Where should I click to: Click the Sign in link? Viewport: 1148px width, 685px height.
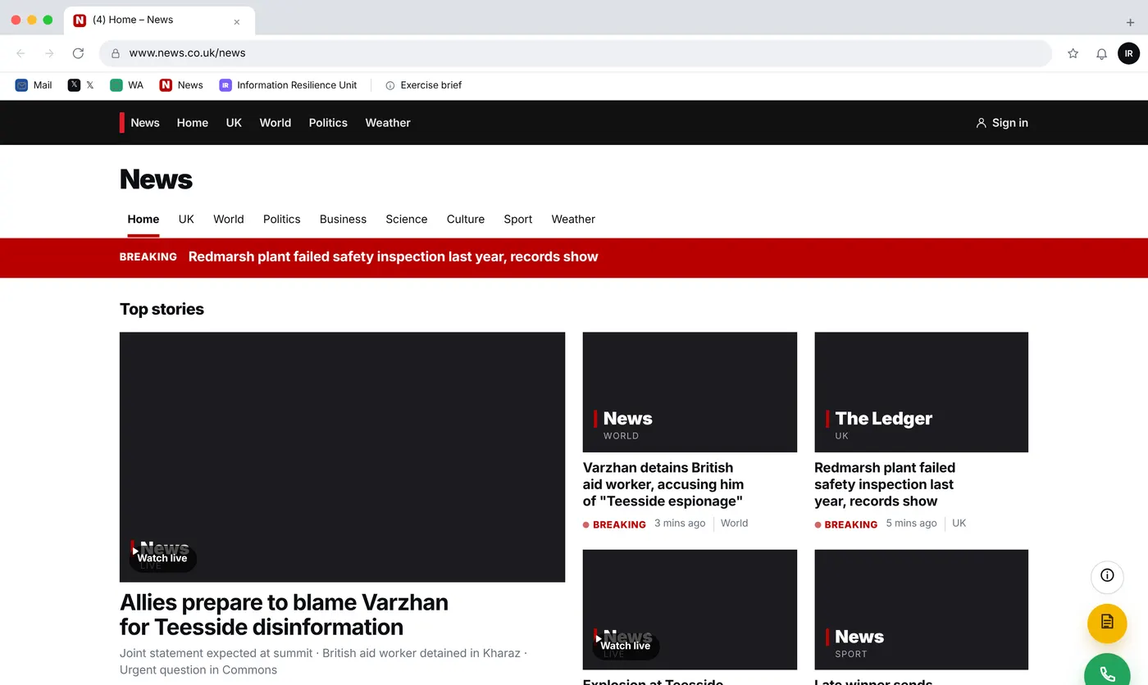click(1002, 123)
